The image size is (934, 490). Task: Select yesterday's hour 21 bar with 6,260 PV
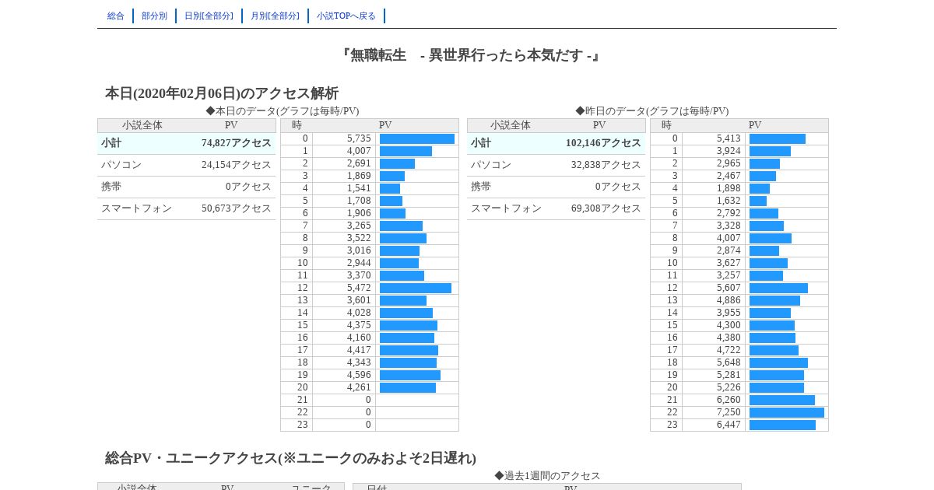click(x=782, y=401)
